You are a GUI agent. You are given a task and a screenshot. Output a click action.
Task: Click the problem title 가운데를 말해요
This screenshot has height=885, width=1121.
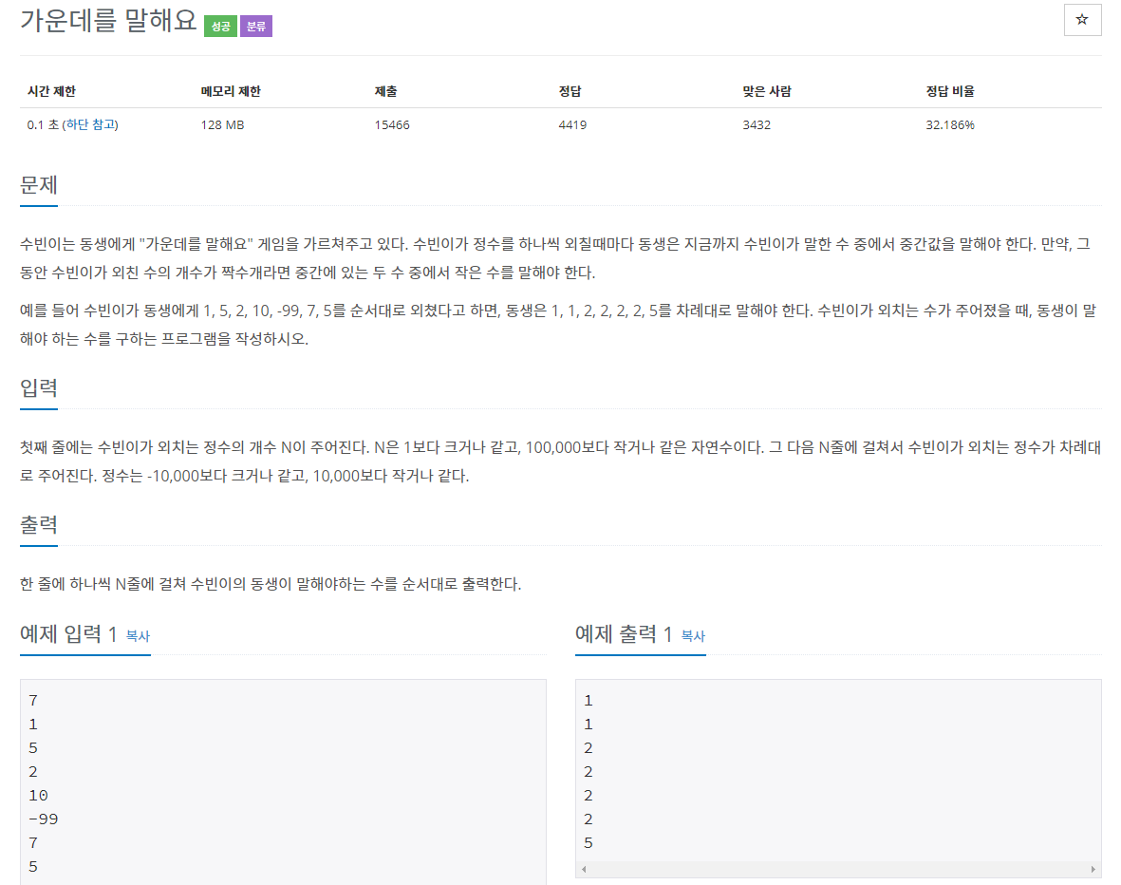pos(108,21)
